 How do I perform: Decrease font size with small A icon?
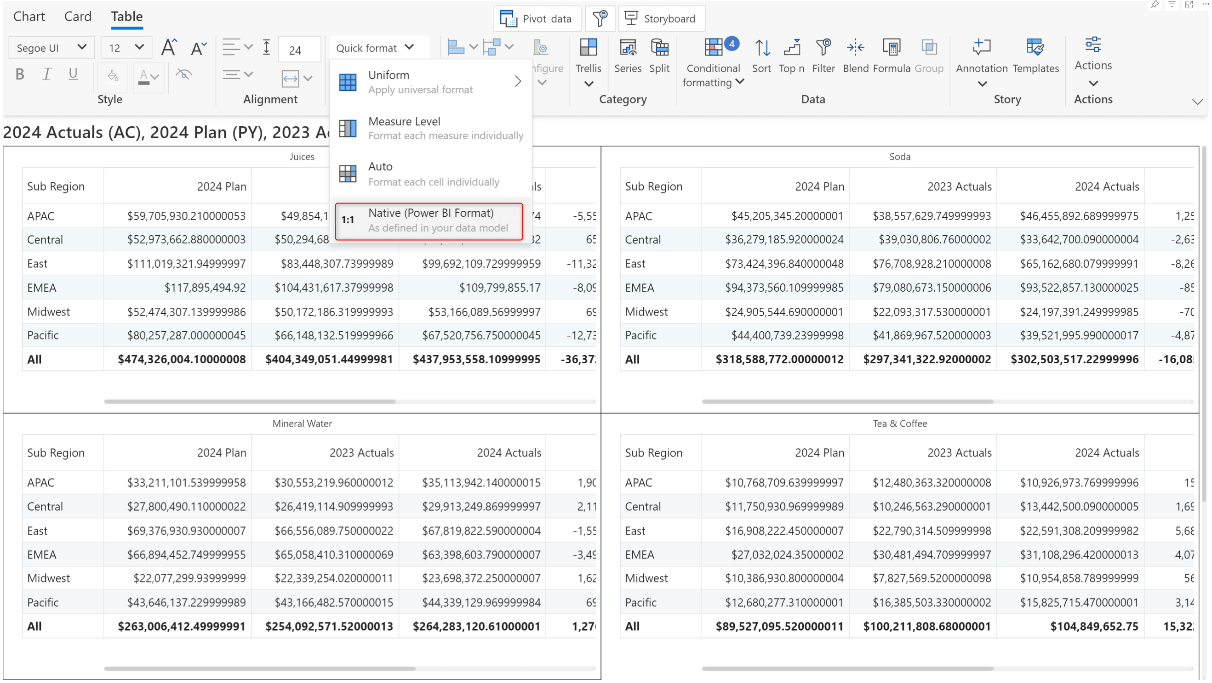198,47
